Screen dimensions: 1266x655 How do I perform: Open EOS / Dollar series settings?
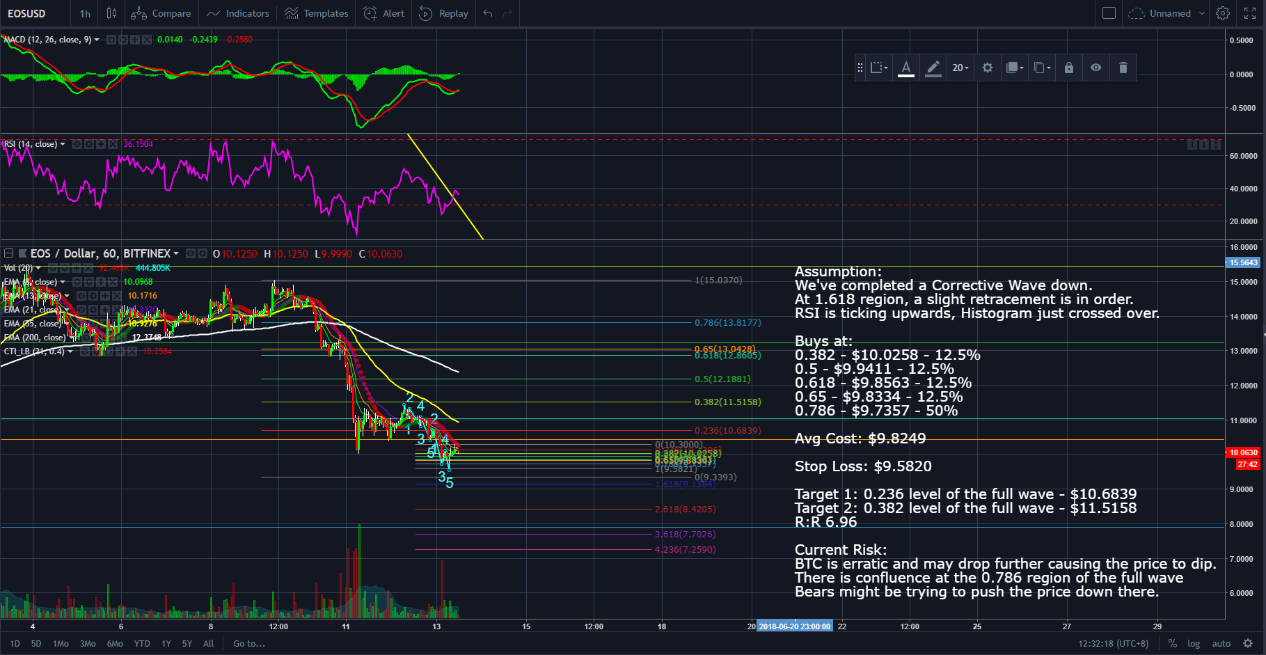pyautogui.click(x=203, y=253)
